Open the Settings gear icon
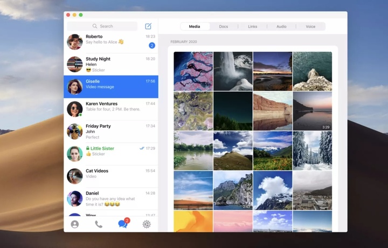Image resolution: width=388 pixels, height=248 pixels. [147, 224]
